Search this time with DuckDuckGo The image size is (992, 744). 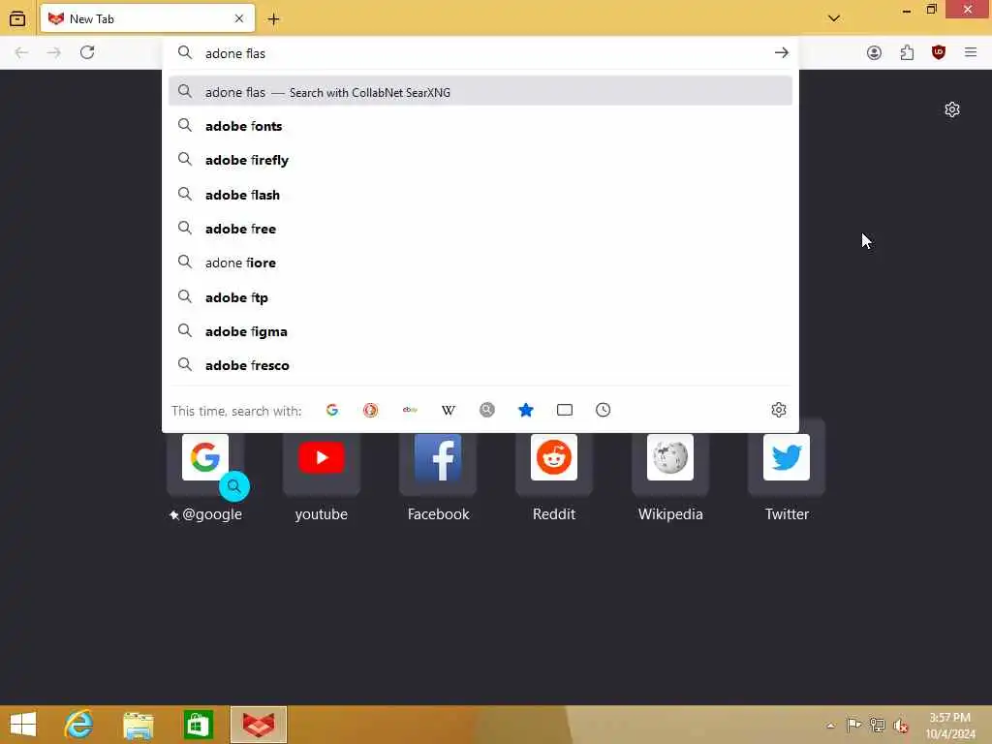371,410
